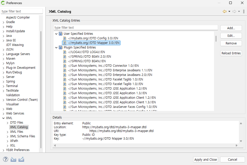
Task: Collapse the User Specified Entries node
Action: point(56,34)
